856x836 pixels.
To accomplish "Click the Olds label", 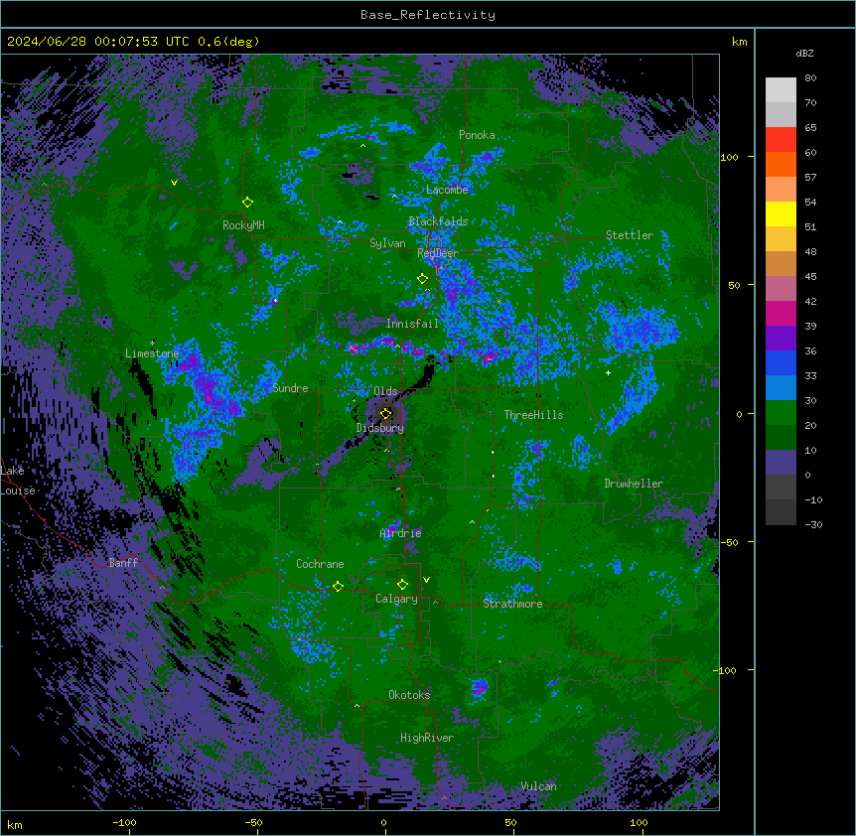I will click(x=385, y=391).
